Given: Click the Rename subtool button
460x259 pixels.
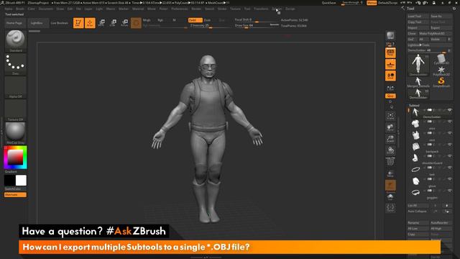Looking at the screenshot, I should [x=418, y=222].
